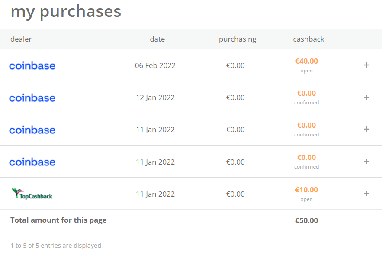Click the €10.00 open cashback amount
Viewport: 382px width, 256px height.
[306, 190]
